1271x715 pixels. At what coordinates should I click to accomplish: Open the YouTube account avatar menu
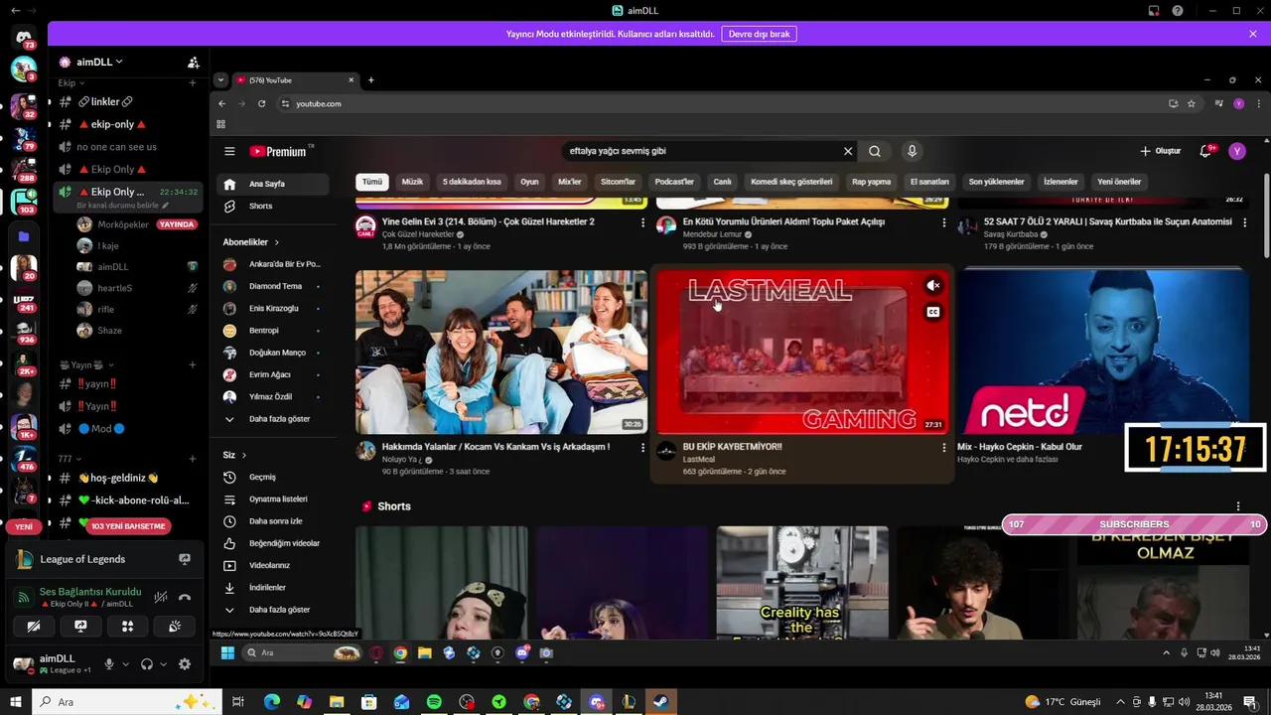[x=1237, y=151]
